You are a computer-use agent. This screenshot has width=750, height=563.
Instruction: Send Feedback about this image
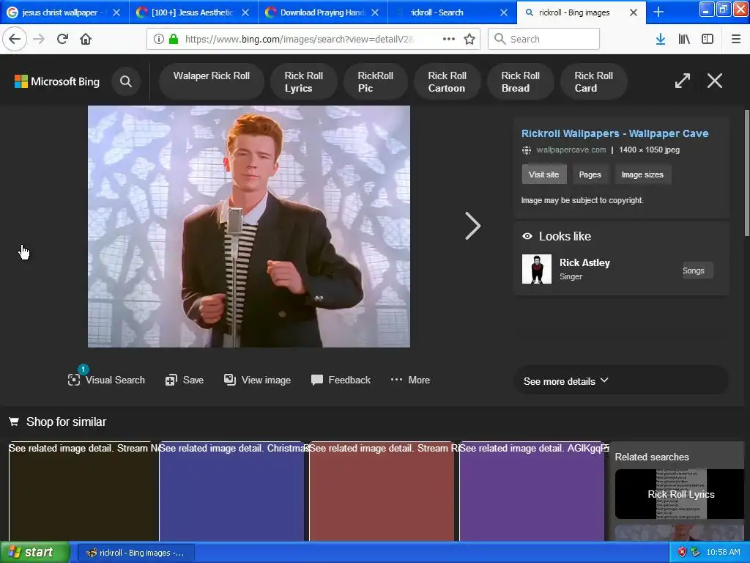pos(341,380)
